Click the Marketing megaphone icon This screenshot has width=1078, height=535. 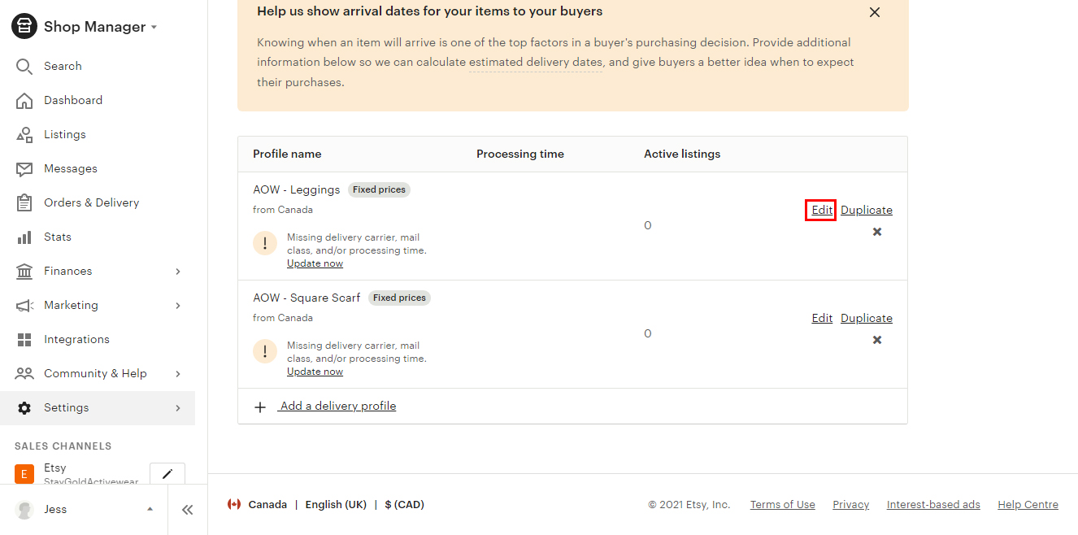click(24, 305)
